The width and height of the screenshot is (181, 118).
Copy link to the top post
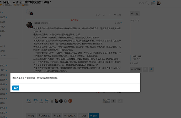pos(104,15)
